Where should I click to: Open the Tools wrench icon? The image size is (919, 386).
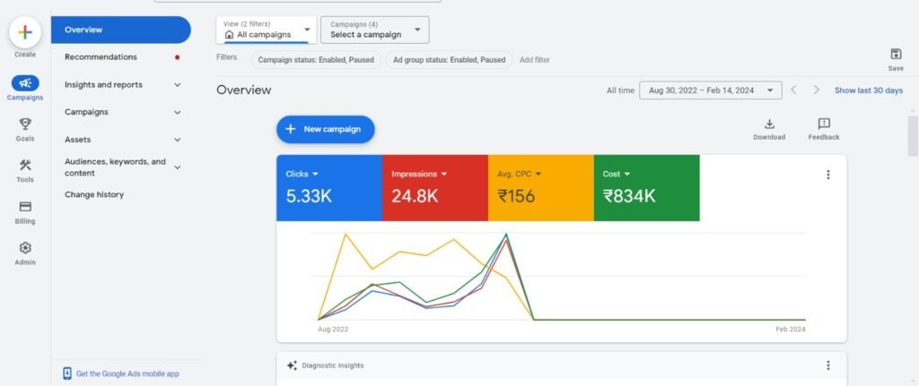(x=25, y=166)
